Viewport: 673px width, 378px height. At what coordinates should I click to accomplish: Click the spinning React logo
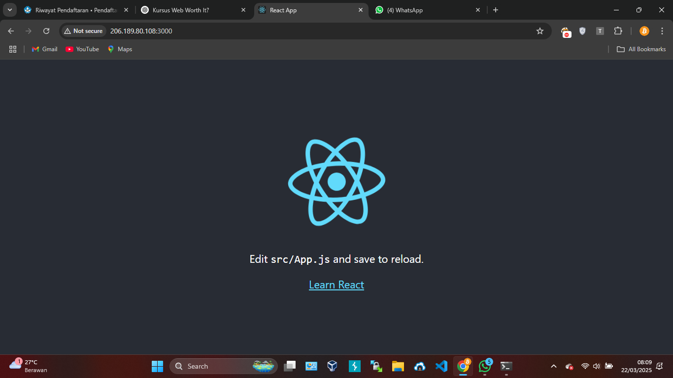pos(336,182)
